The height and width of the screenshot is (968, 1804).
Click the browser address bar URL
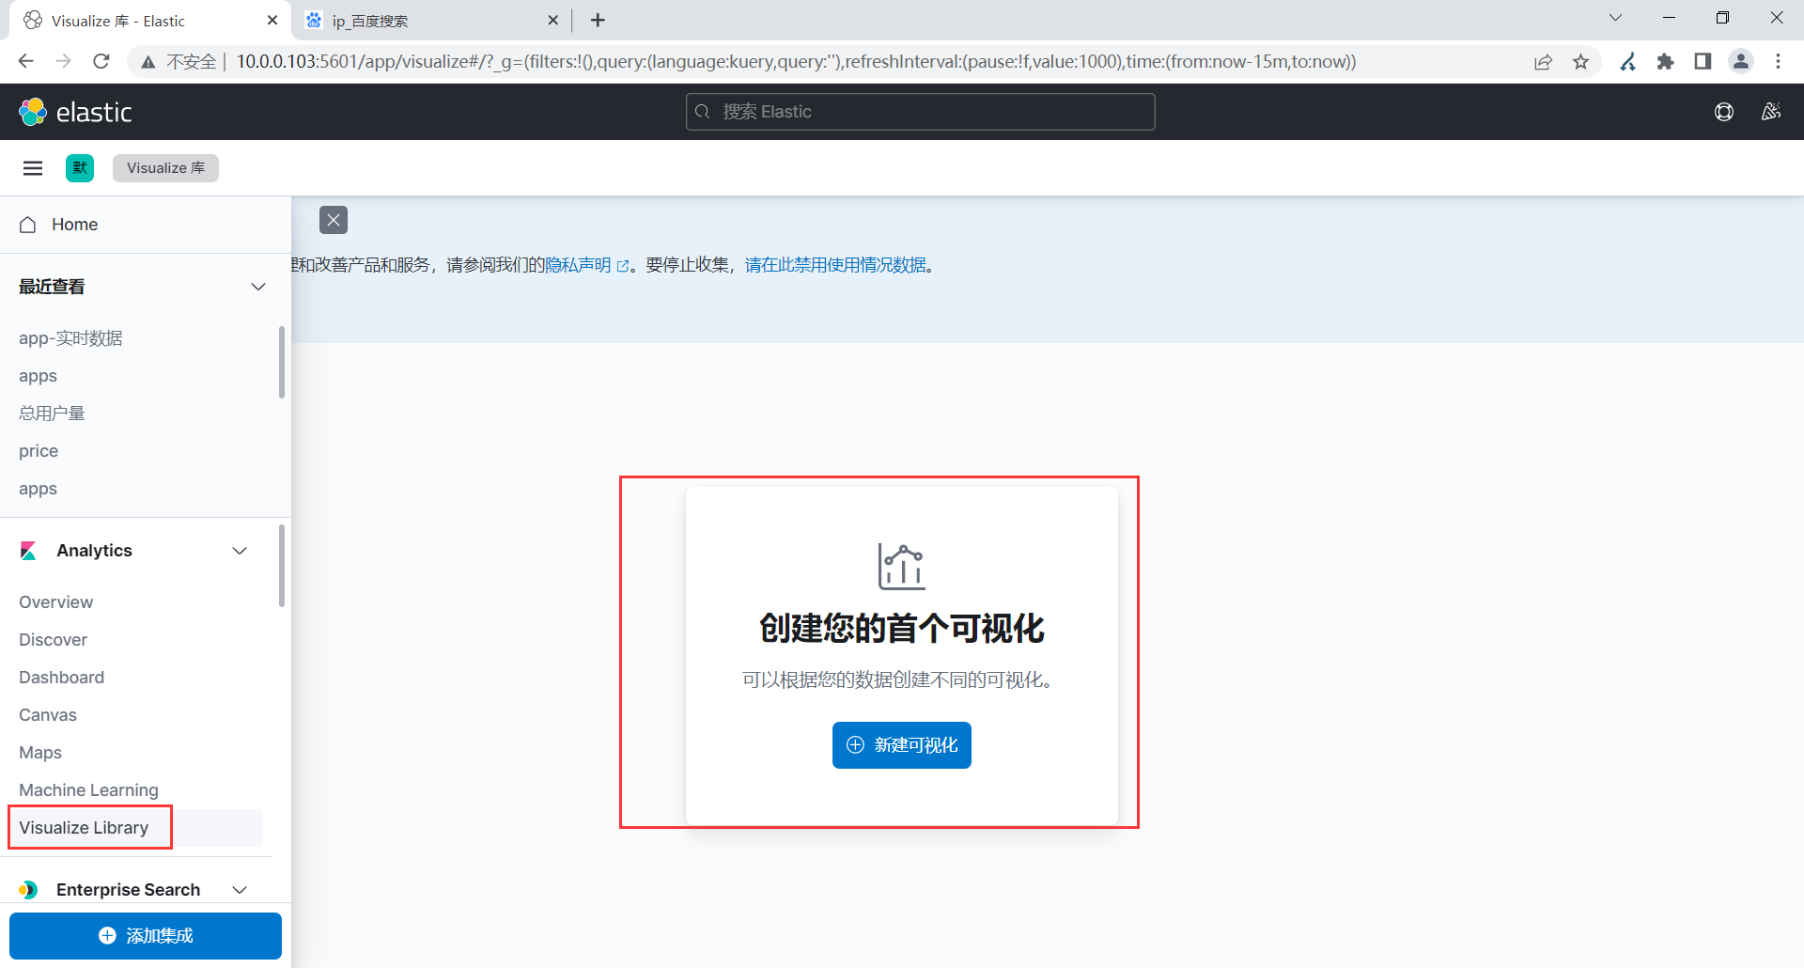796,61
